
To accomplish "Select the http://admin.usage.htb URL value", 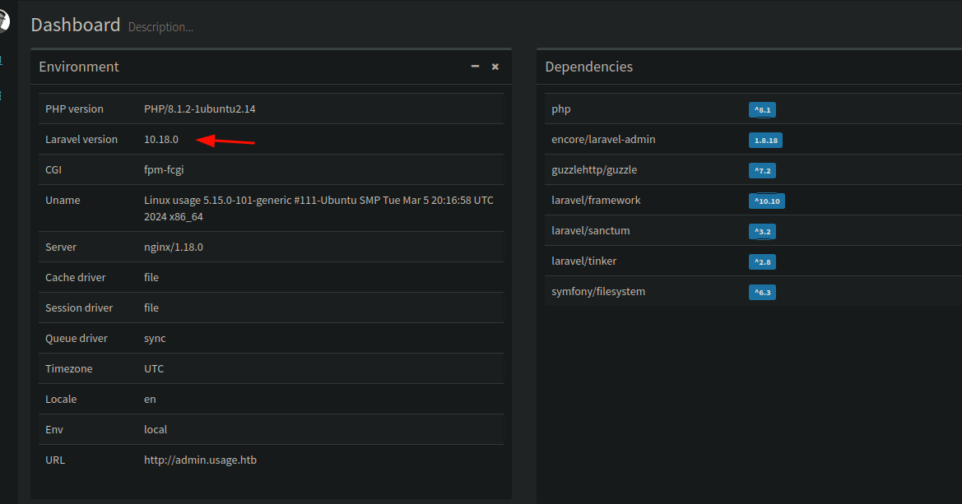I will pyautogui.click(x=201, y=460).
